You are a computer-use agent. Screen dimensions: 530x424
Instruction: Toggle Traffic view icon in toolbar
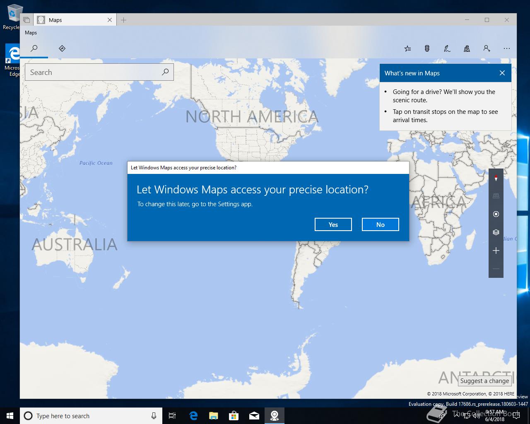[427, 48]
